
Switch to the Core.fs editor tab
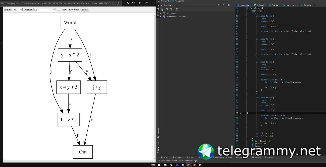click(x=275, y=5)
